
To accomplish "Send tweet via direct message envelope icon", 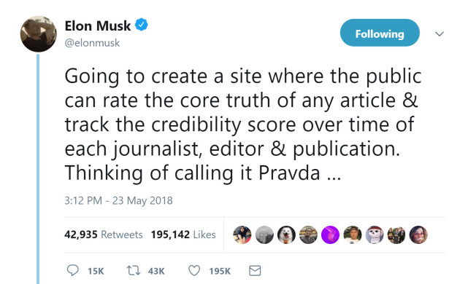I will 255,271.
